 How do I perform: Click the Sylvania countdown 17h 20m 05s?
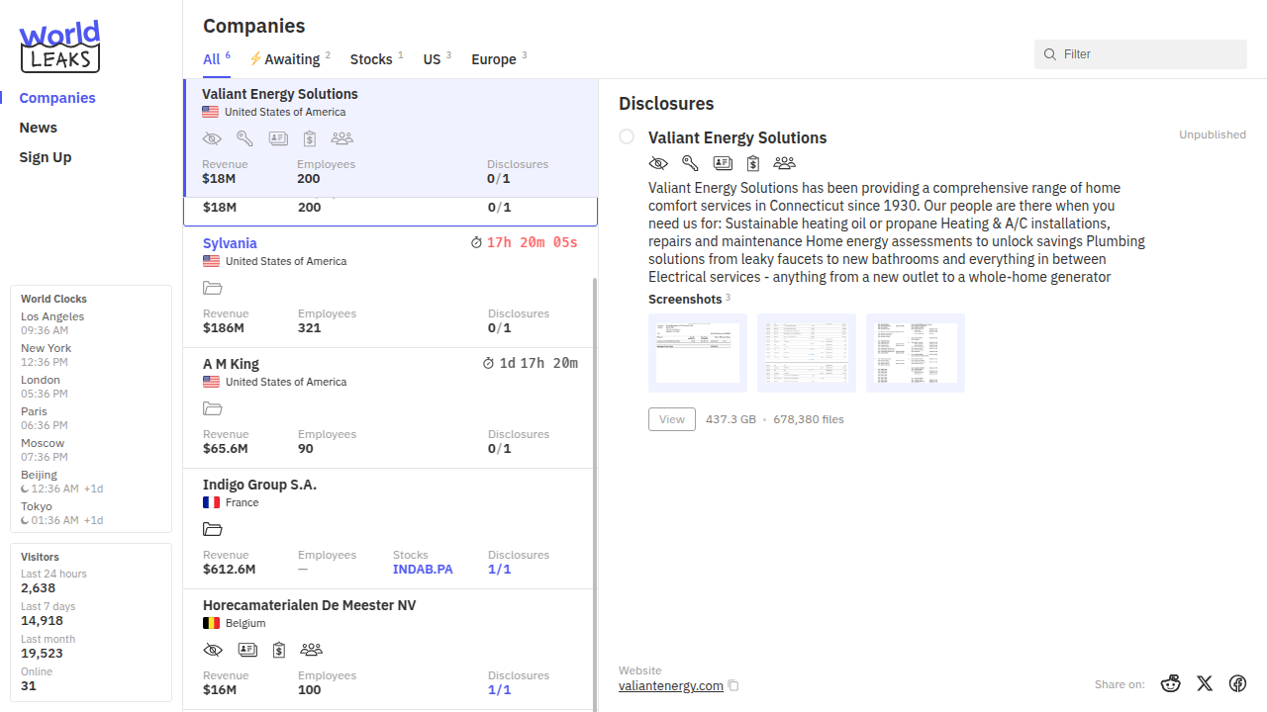(532, 242)
